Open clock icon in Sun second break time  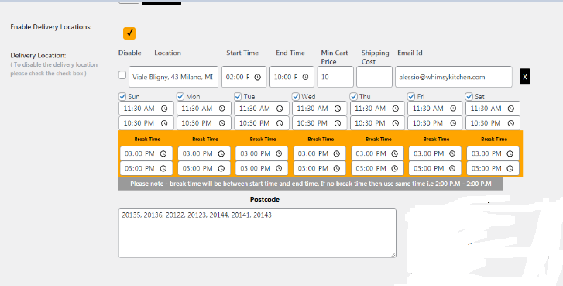pos(163,168)
